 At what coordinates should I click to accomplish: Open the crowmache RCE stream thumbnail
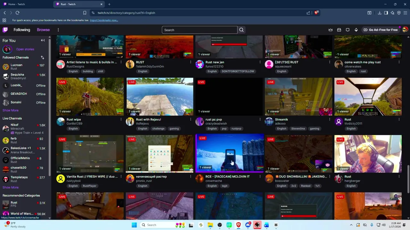point(229,153)
